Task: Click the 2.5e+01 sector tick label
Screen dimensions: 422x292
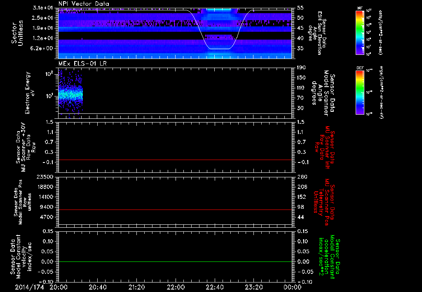Action: click(x=43, y=18)
